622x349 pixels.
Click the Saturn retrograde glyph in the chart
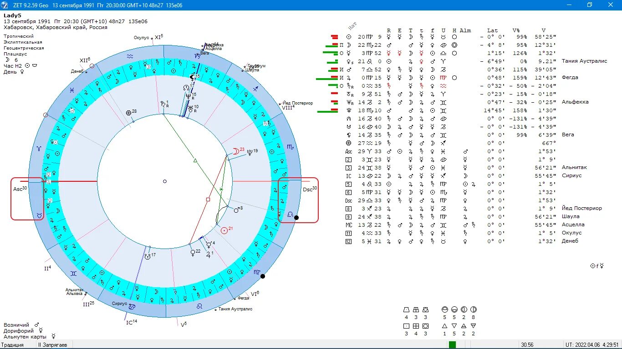[x=163, y=105]
